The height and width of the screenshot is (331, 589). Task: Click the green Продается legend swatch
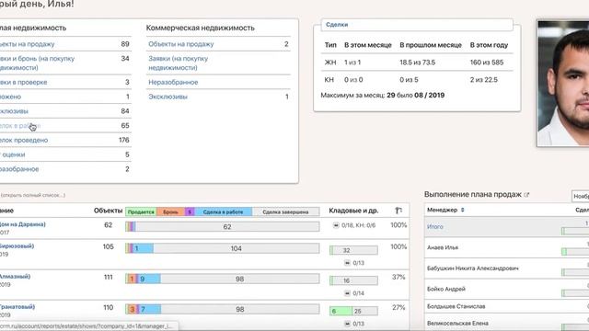[x=141, y=212]
